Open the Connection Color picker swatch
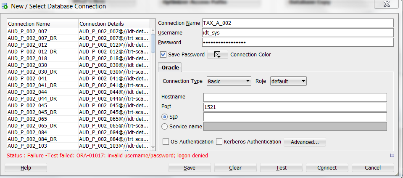403x178 pixels. (217, 55)
